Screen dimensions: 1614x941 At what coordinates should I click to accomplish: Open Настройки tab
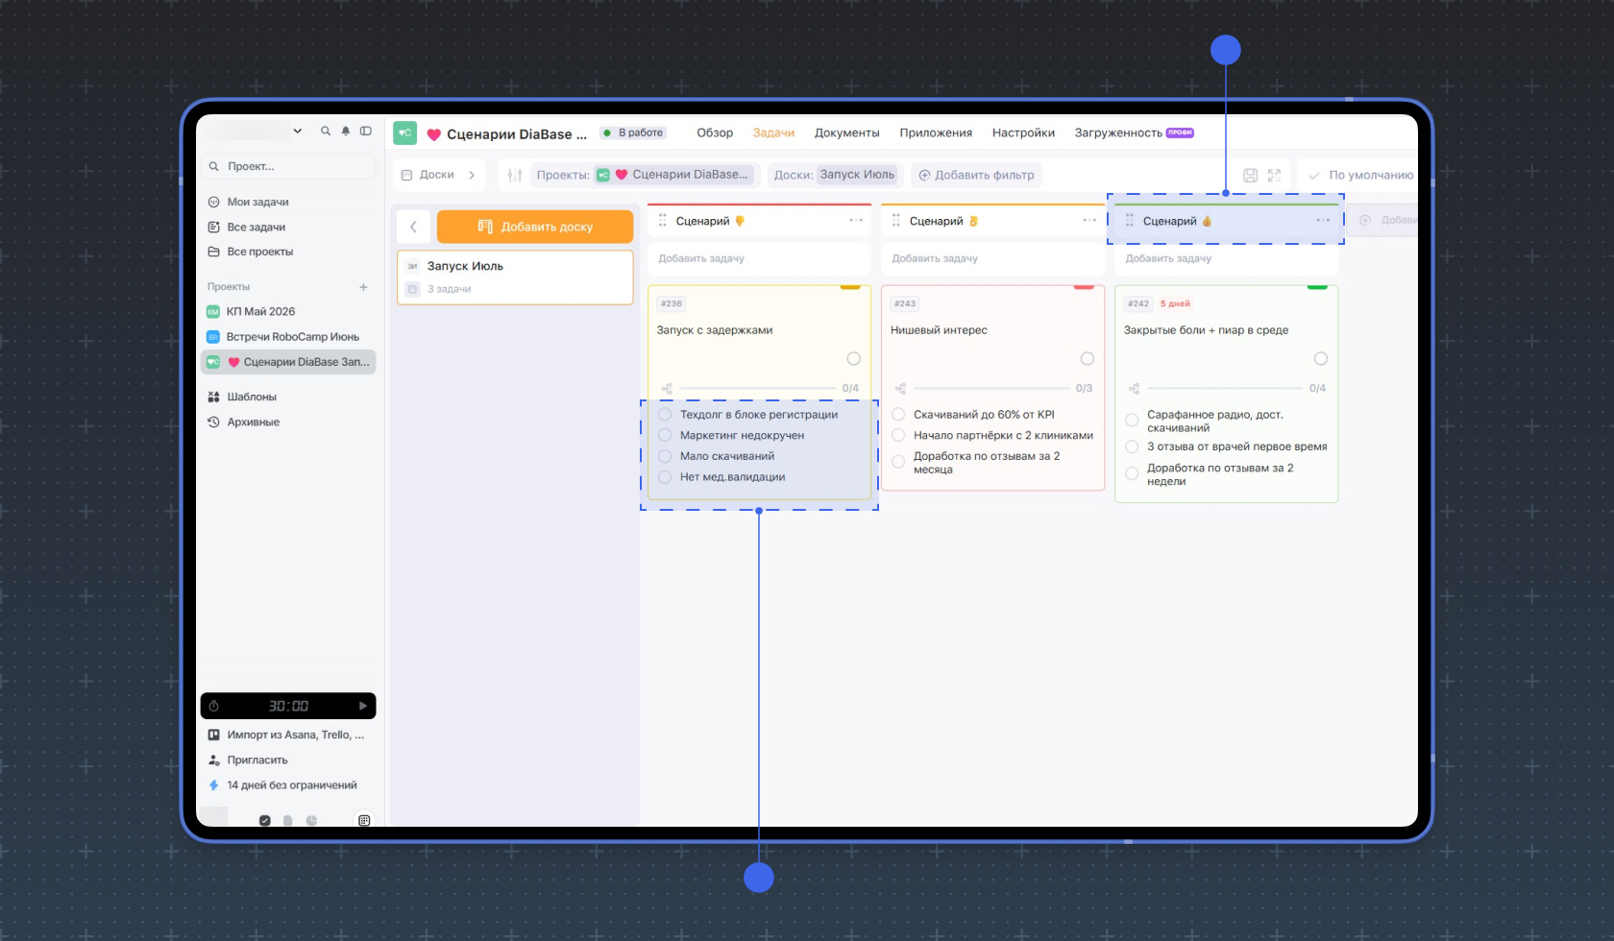(1023, 133)
